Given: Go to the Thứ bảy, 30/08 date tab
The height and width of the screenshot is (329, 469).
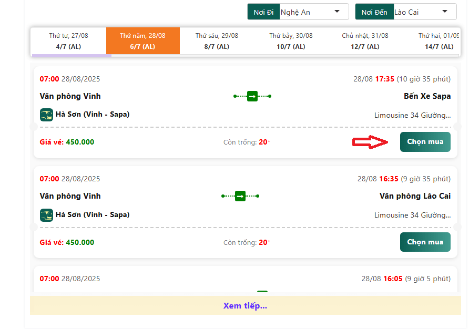Looking at the screenshot, I should [291, 41].
